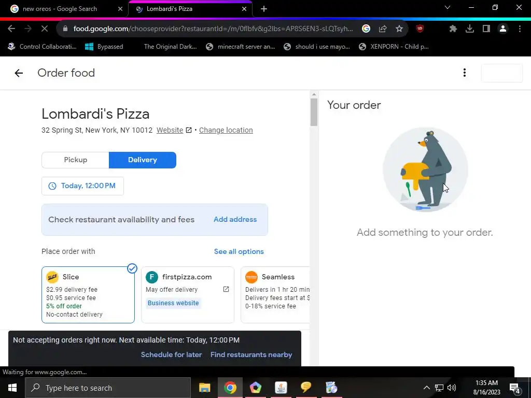Viewport: 531px width, 398px height.
Task: Click the firstpizza.com external link icon
Action: [226, 289]
